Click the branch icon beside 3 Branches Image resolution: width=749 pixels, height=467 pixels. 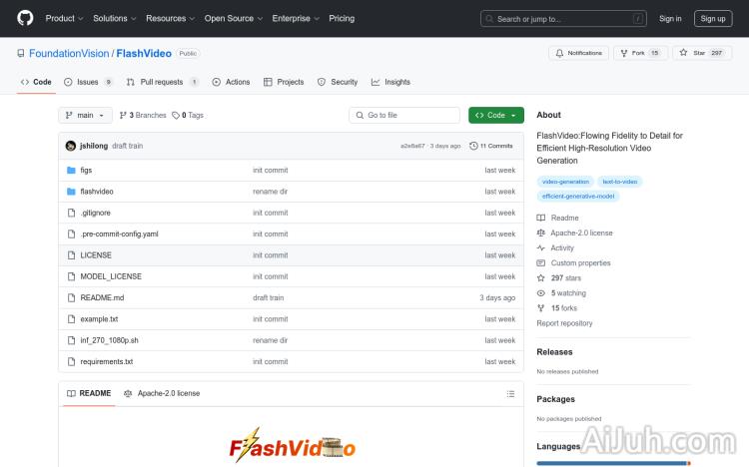coord(123,115)
